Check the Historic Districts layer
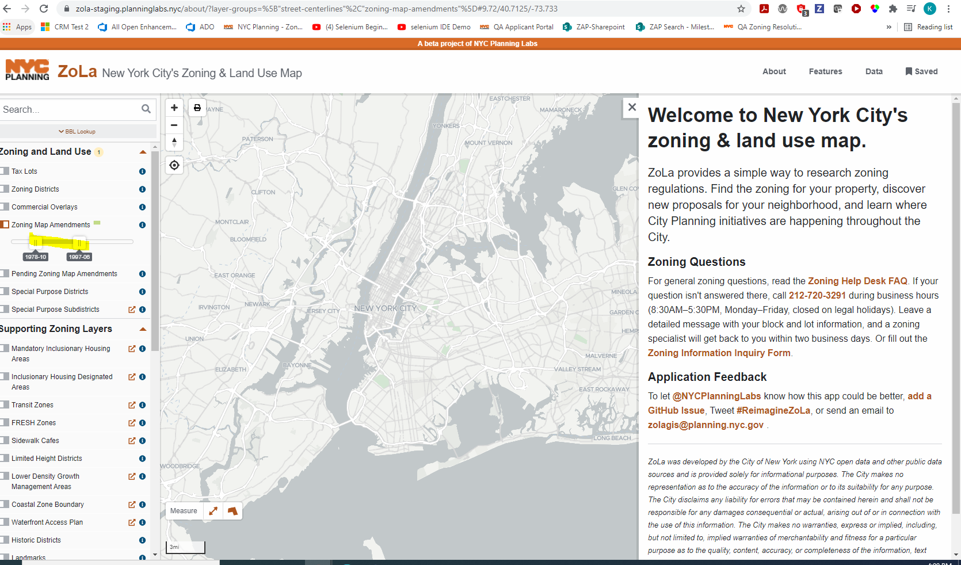The height and width of the screenshot is (565, 961). [5, 540]
